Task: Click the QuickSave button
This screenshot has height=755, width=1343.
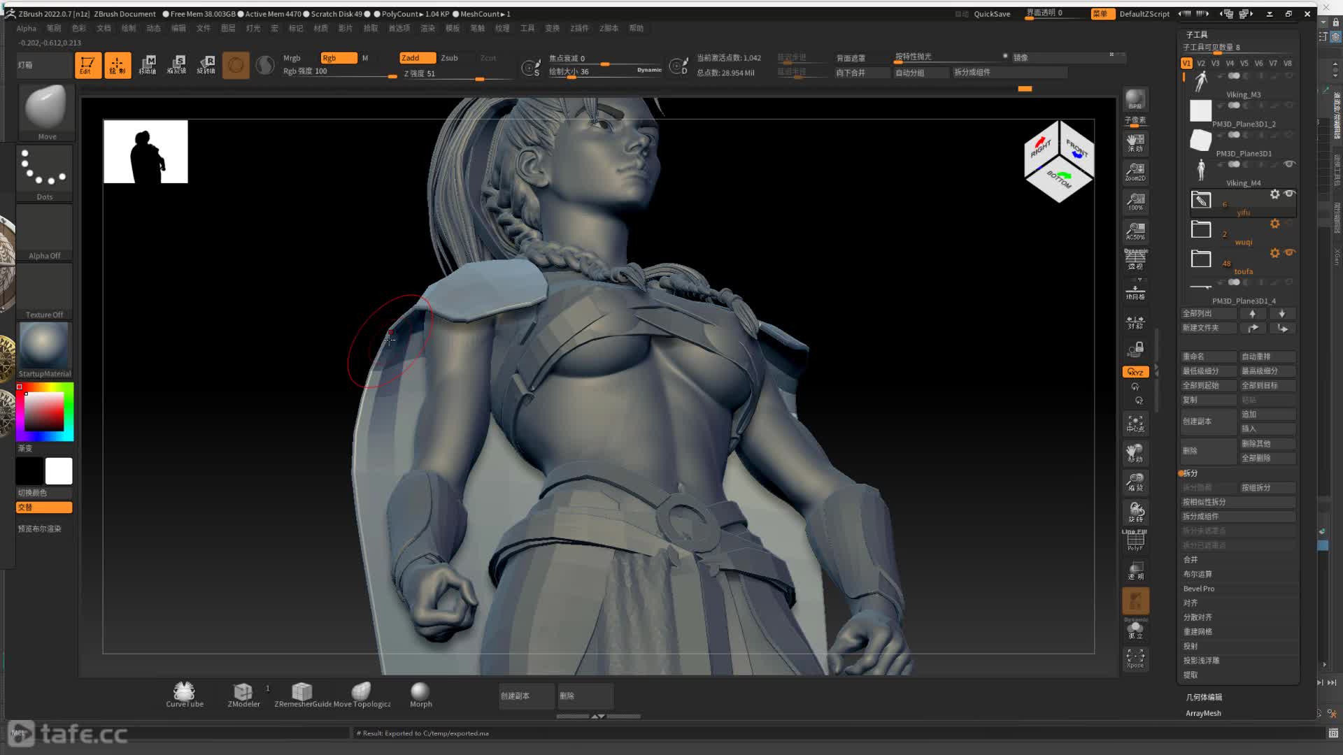Action: (x=992, y=14)
